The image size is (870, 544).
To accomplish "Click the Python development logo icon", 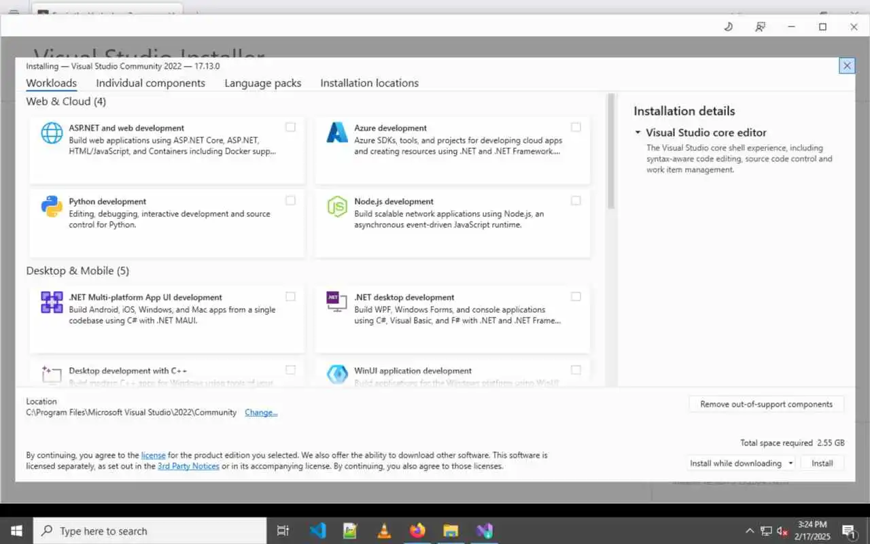I will click(x=52, y=206).
